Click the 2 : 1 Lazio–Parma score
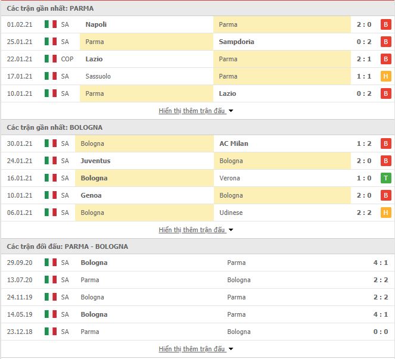395x359 pixels. coord(364,59)
